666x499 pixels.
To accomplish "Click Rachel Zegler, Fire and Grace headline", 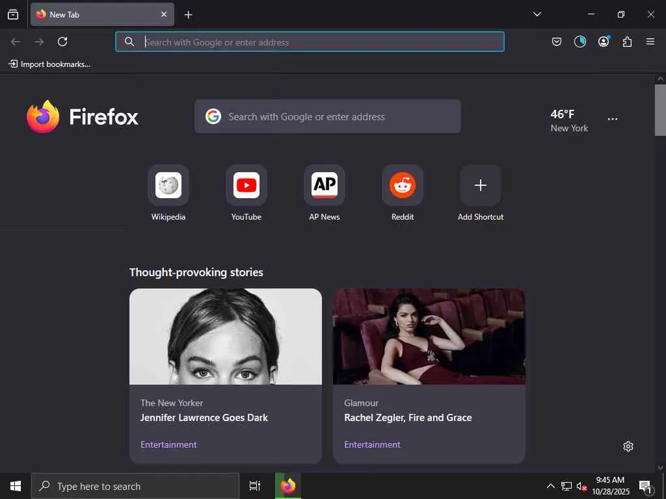I will [x=408, y=418].
